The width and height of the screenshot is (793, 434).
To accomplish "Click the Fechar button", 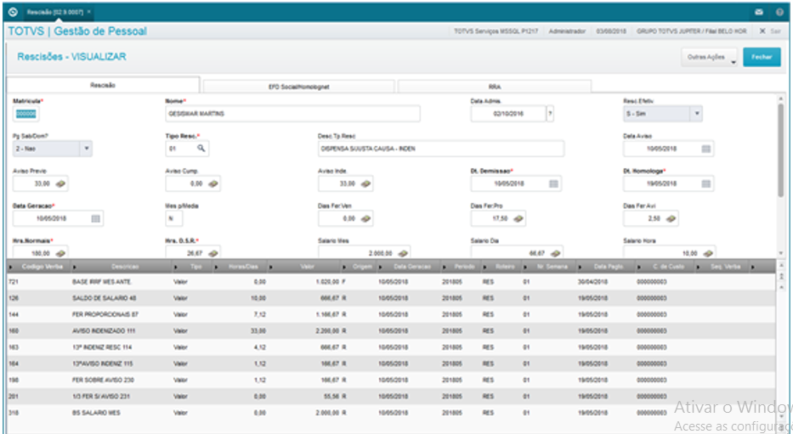I will click(x=762, y=57).
